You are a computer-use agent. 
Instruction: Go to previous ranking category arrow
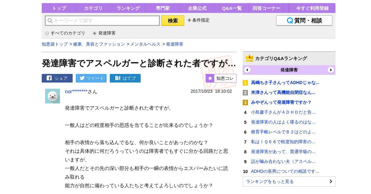[x=247, y=70]
